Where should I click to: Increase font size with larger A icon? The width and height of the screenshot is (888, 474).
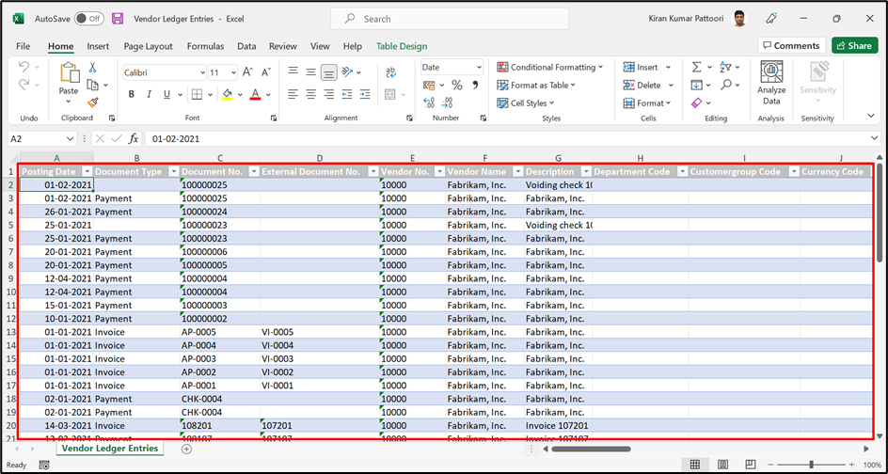pyautogui.click(x=247, y=71)
